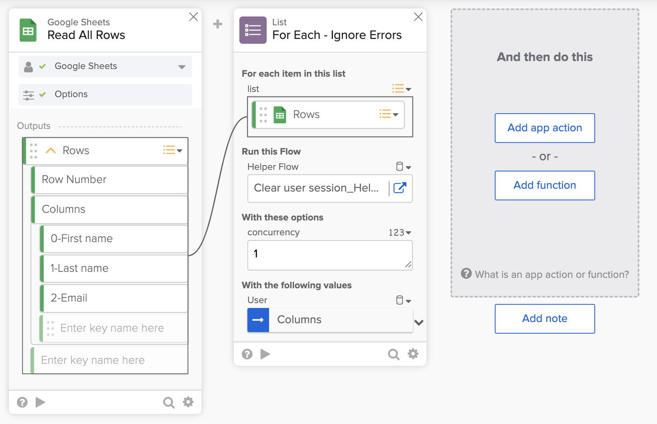Open the User data type dropdown
The height and width of the screenshot is (424, 657).
[404, 300]
